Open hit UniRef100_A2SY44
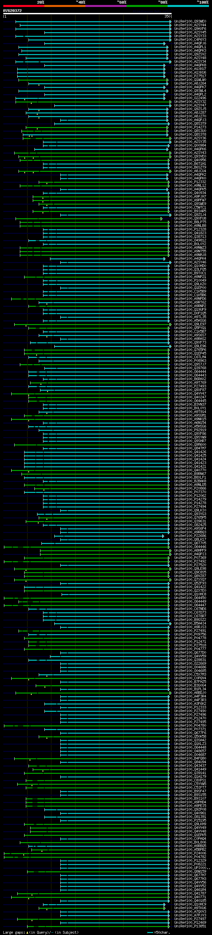Viewport: 212px width, 935px height. point(190,25)
